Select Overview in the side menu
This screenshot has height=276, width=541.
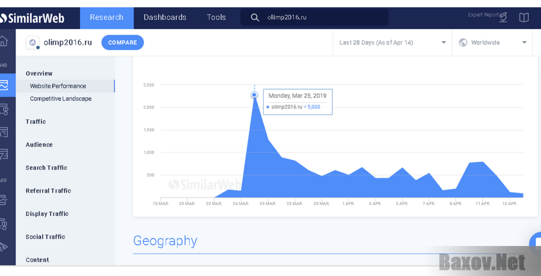39,74
